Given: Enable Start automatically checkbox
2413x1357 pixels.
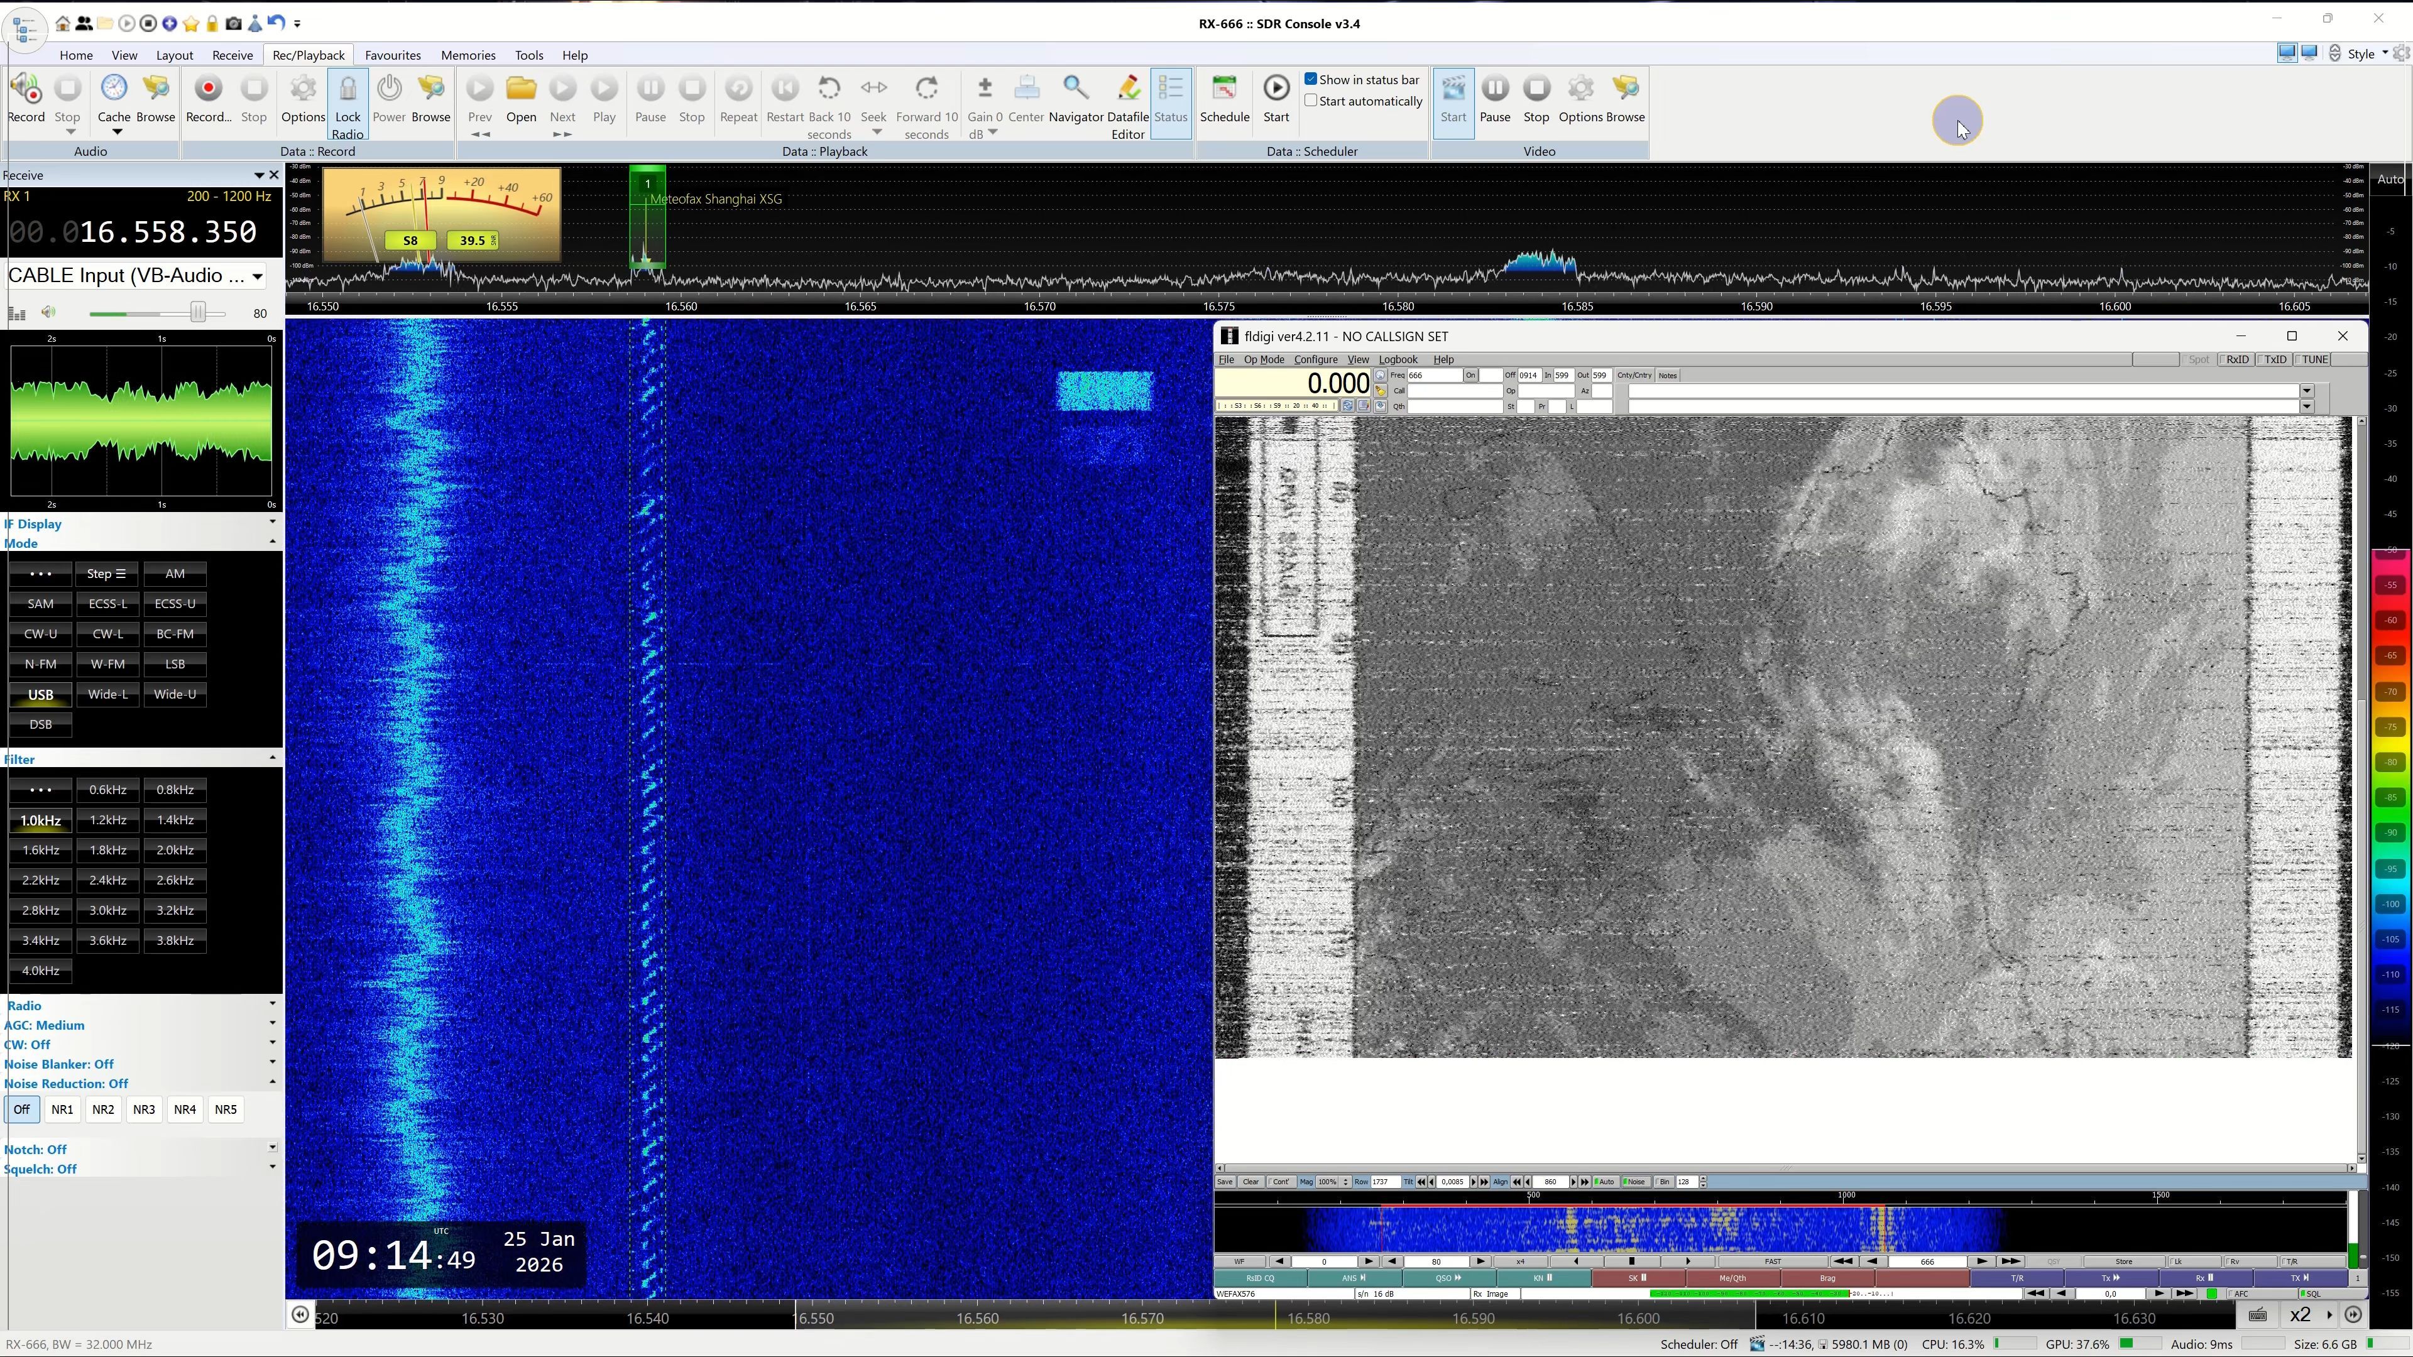Looking at the screenshot, I should point(1311,101).
